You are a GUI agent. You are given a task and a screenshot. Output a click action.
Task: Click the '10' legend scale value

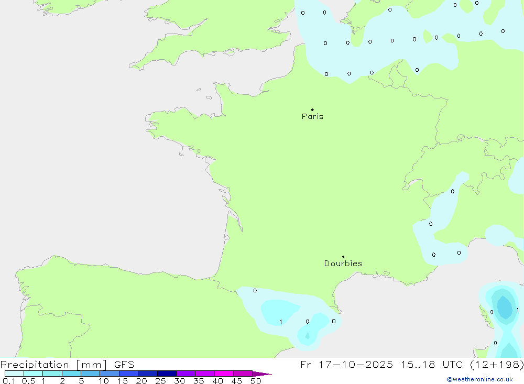coord(104,381)
